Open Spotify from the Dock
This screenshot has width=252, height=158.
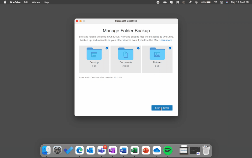click(x=168, y=150)
